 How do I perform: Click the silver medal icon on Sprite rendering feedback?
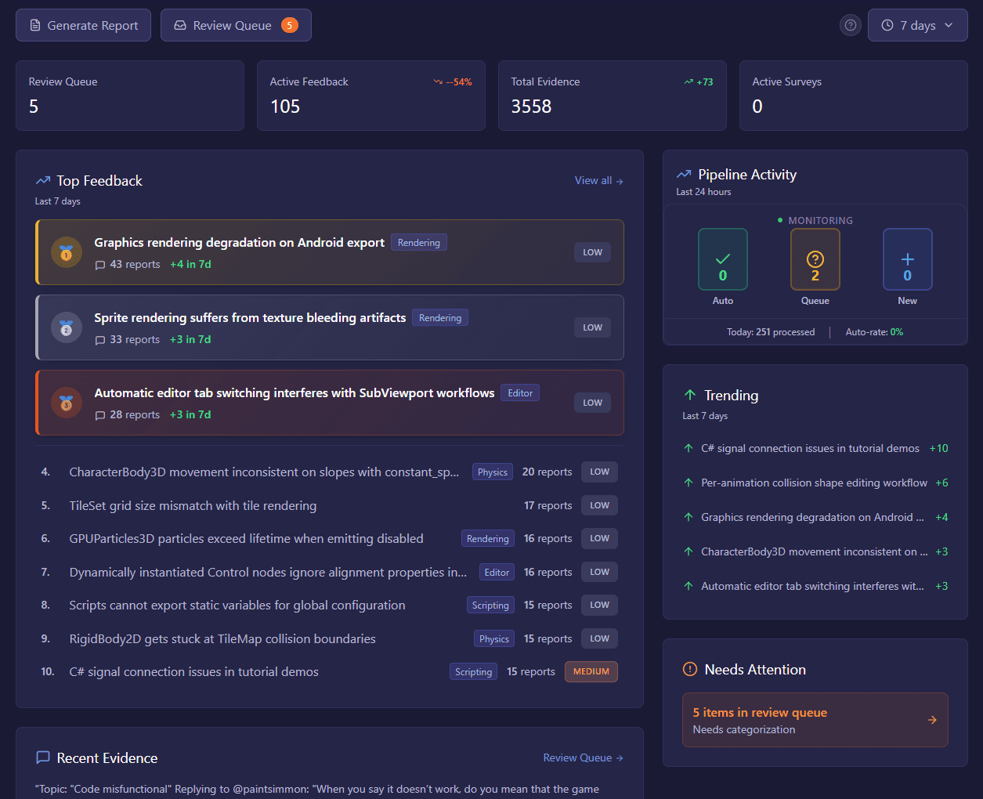click(67, 327)
